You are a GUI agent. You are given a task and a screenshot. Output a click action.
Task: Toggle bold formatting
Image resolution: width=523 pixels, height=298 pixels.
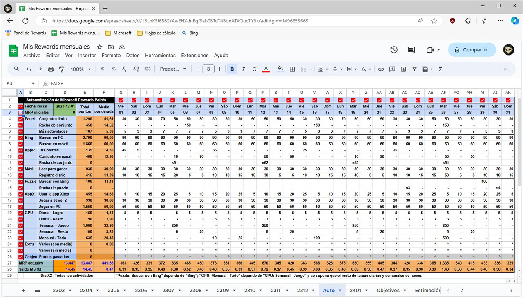(x=232, y=69)
